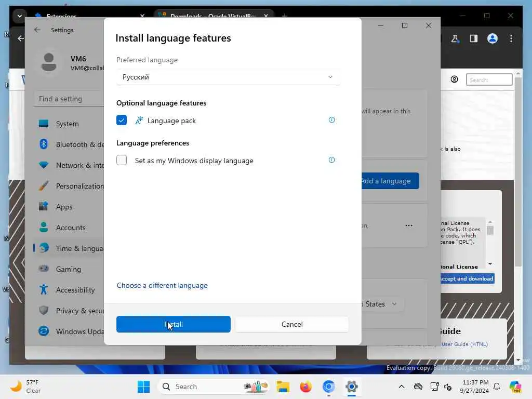Screen dimensions: 532x399
Task: Expand the United States region dropdown
Action: pos(382,304)
